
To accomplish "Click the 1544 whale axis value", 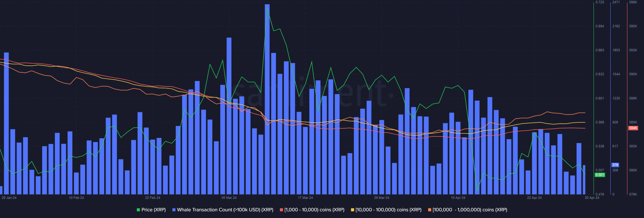I will [x=616, y=74].
